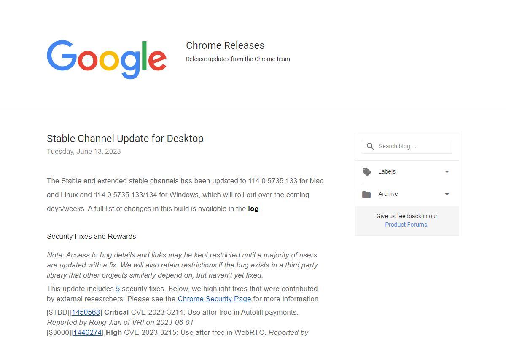Click Give us feedback in our text
The height and width of the screenshot is (337, 506).
(407, 216)
